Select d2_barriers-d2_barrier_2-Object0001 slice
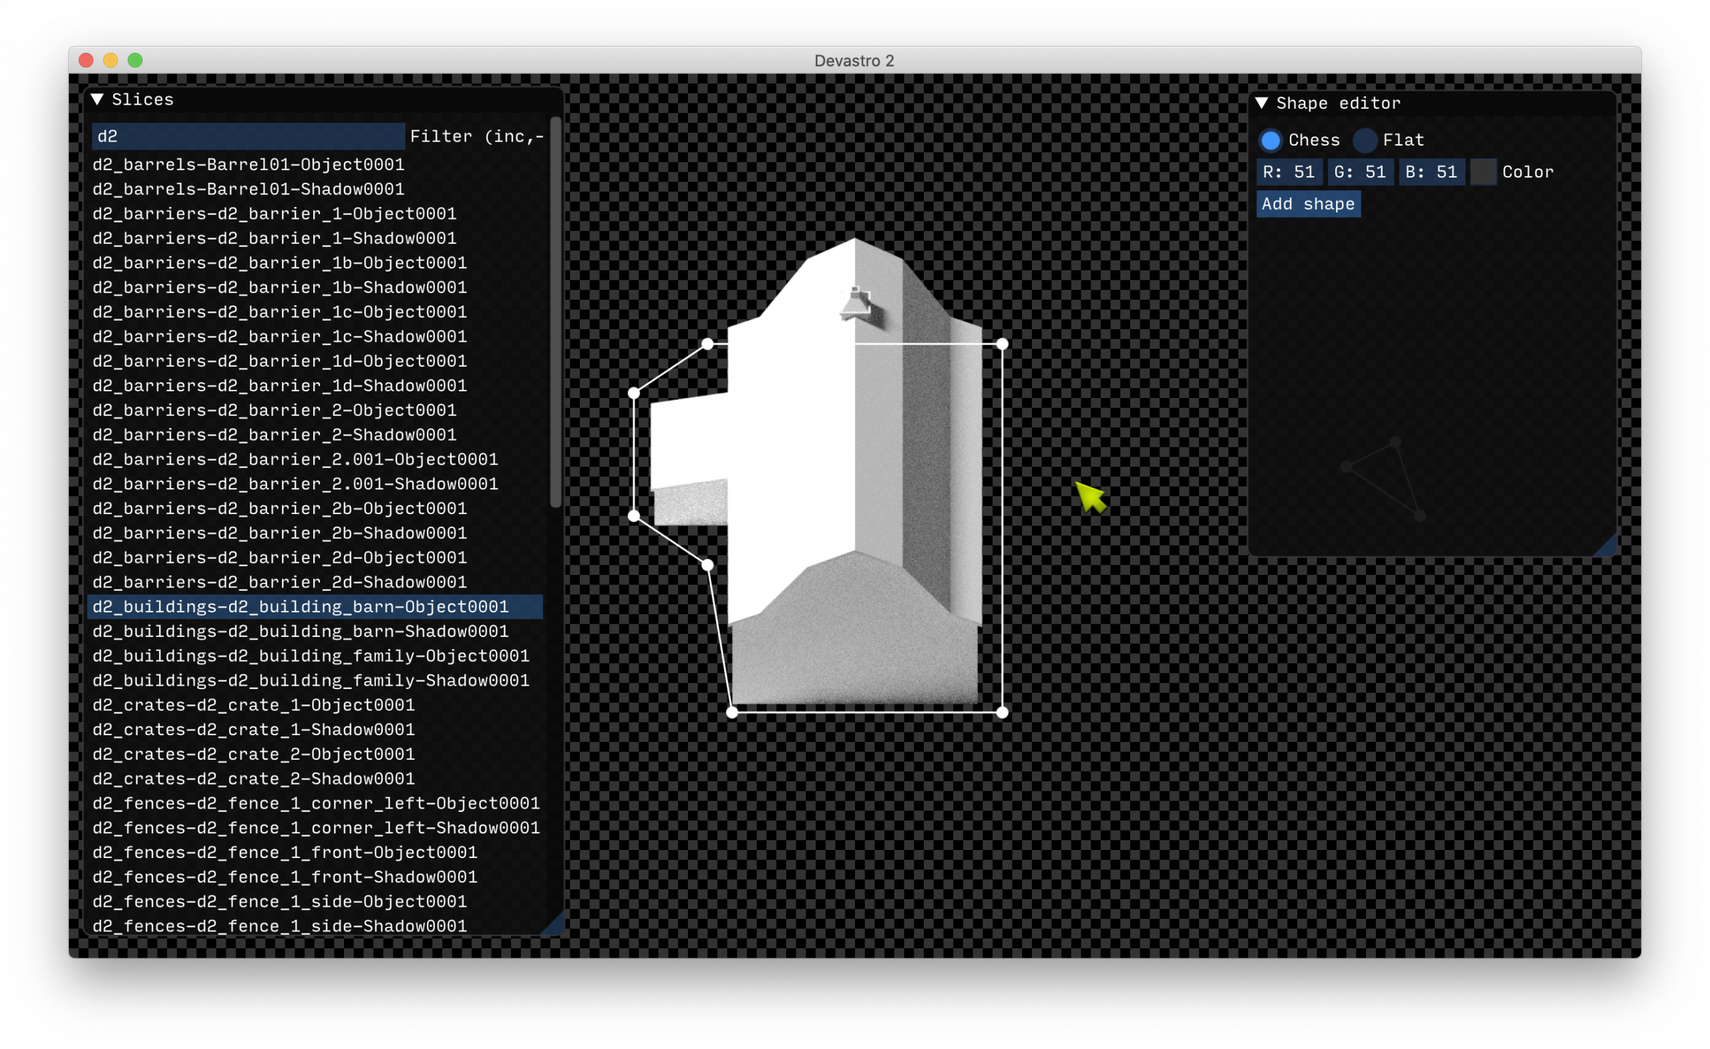1710x1049 pixels. pos(316,410)
